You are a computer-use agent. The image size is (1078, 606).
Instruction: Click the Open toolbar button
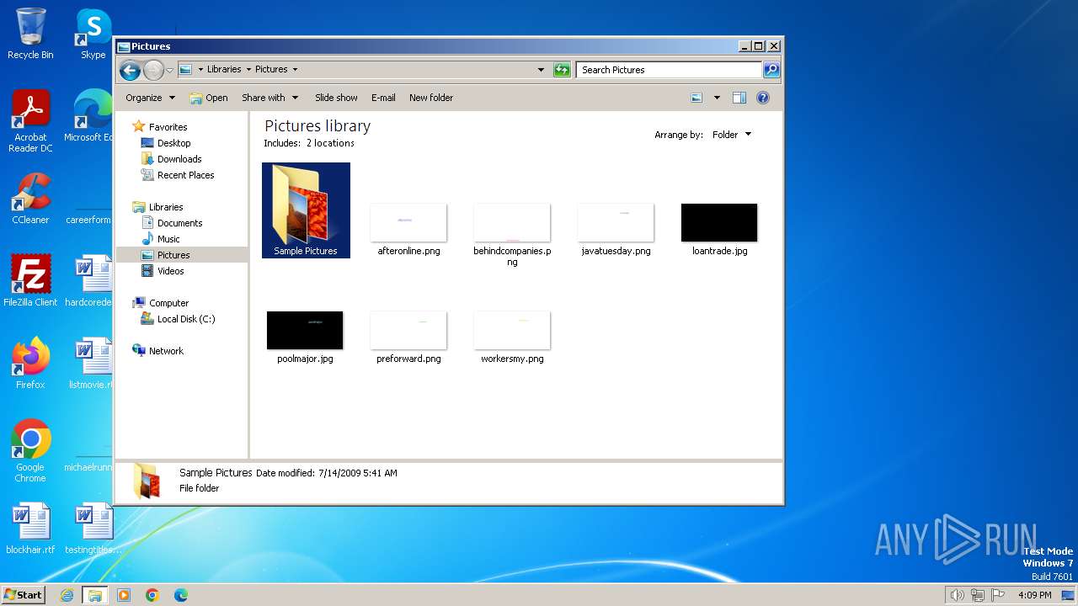point(209,98)
